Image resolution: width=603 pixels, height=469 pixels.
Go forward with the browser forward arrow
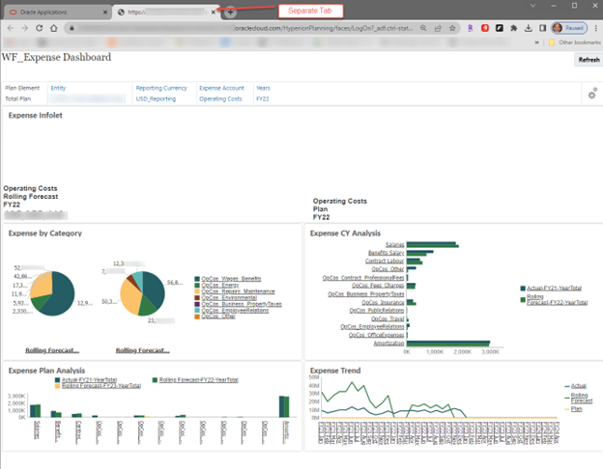tap(24, 28)
